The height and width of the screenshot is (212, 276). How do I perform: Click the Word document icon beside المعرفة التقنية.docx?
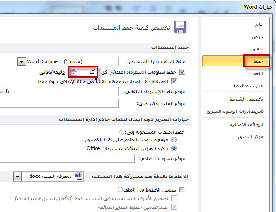point(79,176)
